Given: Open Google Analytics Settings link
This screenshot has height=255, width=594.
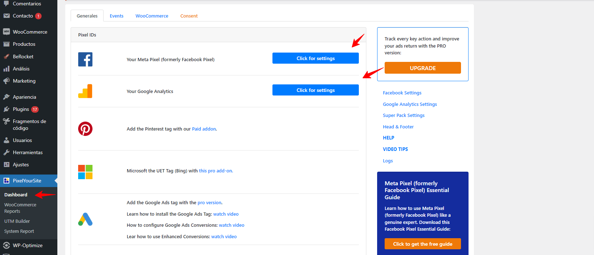Looking at the screenshot, I should (410, 104).
